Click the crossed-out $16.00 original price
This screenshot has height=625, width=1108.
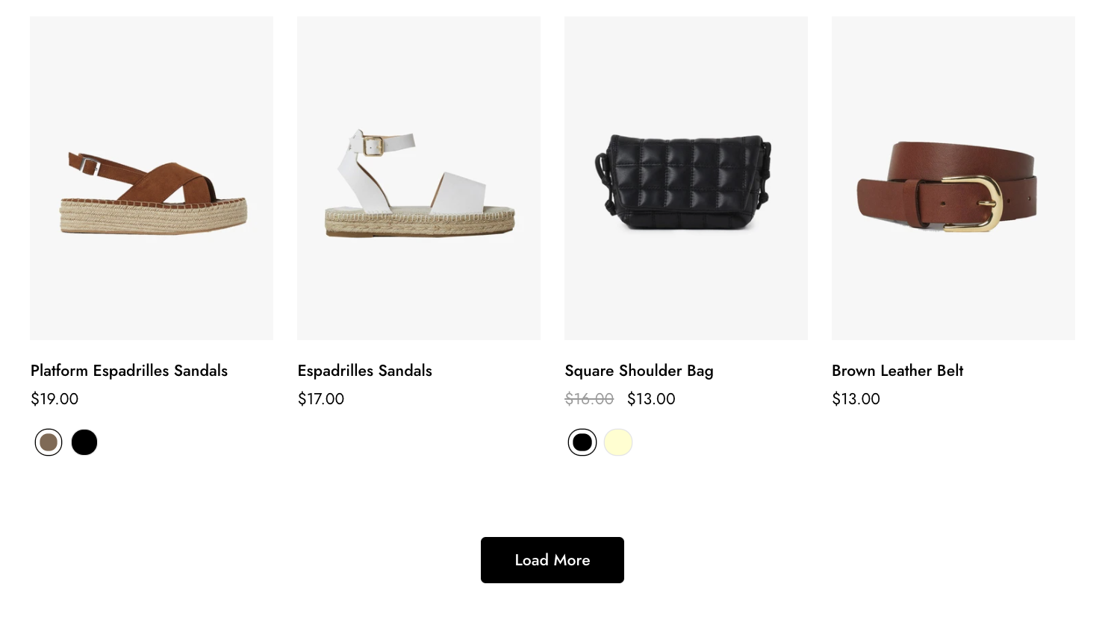[x=589, y=399]
